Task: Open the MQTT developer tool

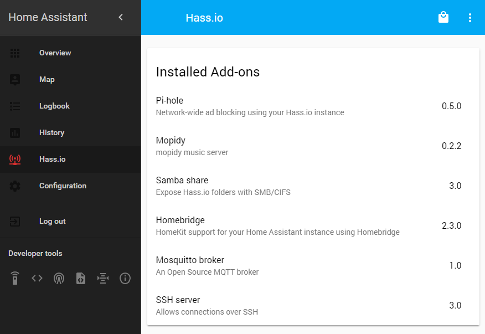Action: pyautogui.click(x=103, y=278)
